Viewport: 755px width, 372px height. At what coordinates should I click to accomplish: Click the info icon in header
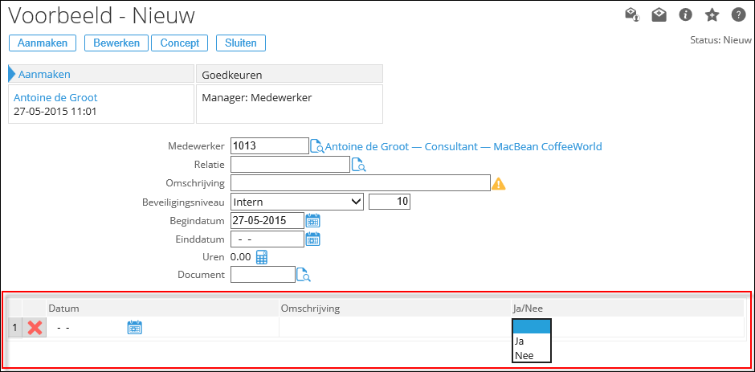(x=685, y=14)
